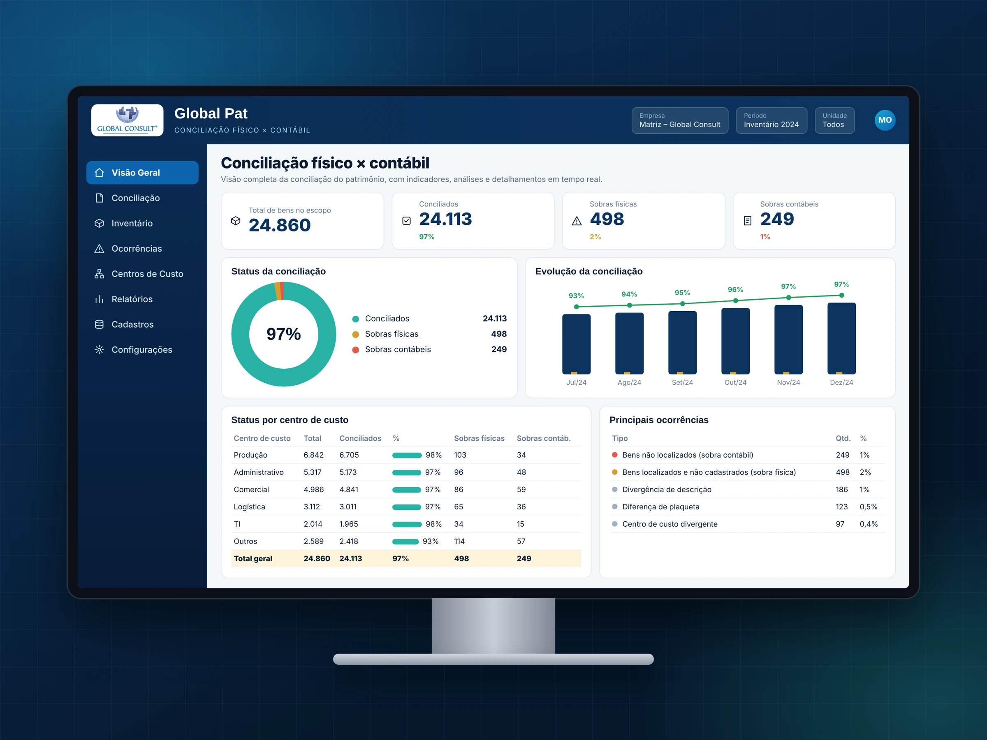Open the Período selector Inventário 2024

coord(771,120)
